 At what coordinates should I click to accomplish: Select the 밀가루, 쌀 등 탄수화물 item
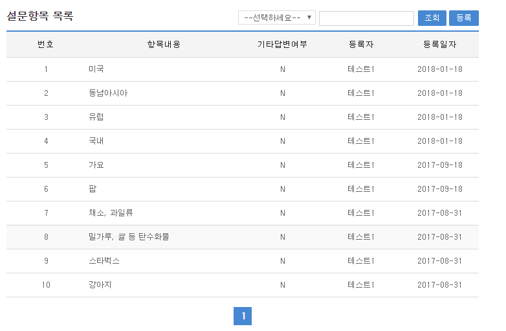click(x=129, y=237)
